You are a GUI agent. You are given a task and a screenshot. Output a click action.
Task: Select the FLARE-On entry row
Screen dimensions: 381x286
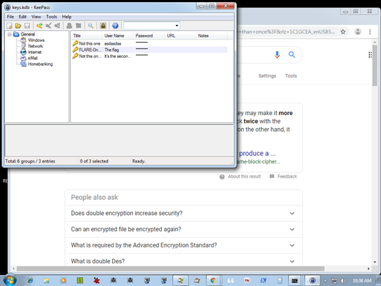(150, 50)
